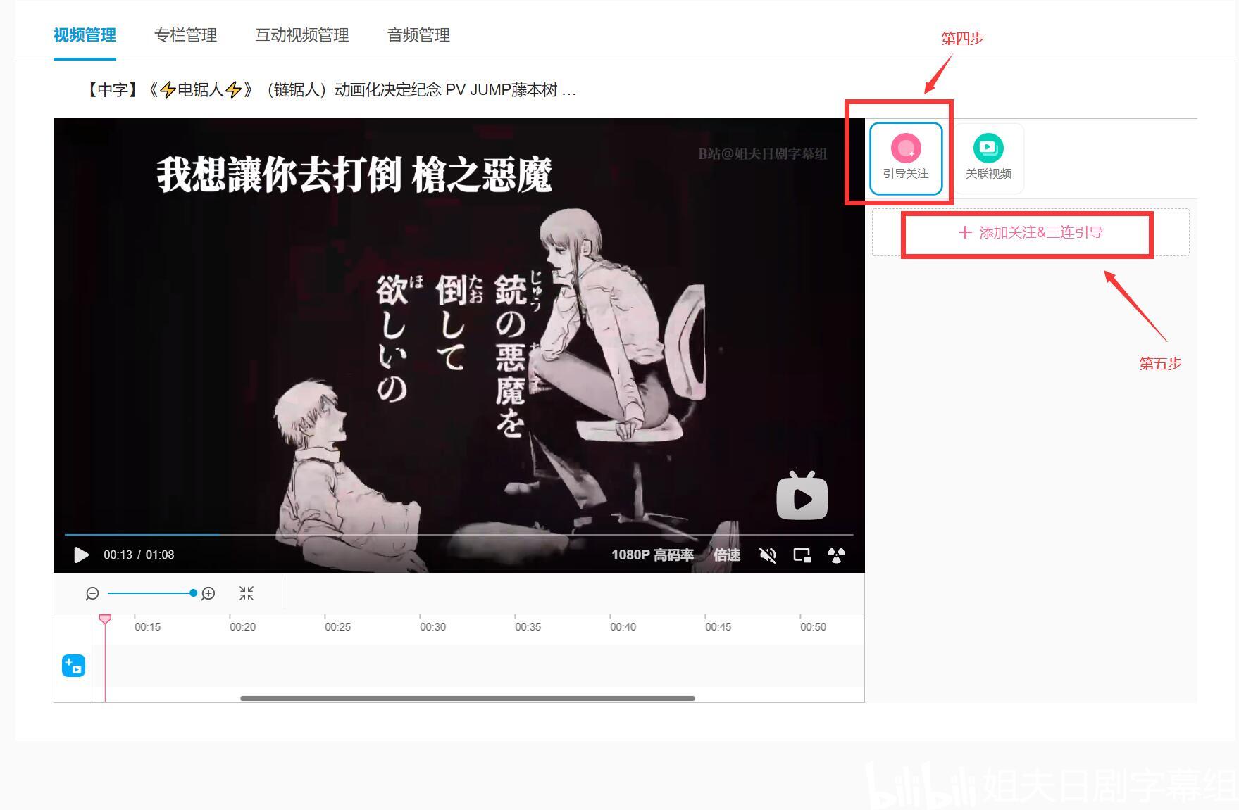The height and width of the screenshot is (810, 1239).
Task: Seek on the video progress bar
Action: [x=459, y=535]
